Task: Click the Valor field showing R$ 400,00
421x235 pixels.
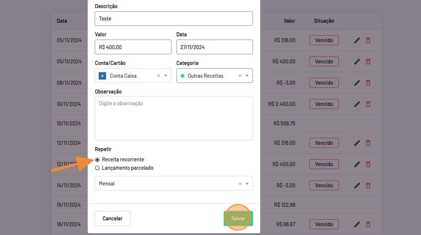Action: click(133, 47)
